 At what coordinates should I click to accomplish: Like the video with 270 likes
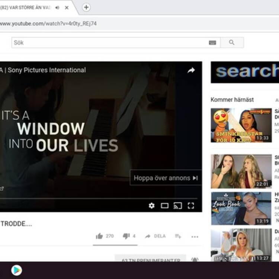click(x=105, y=236)
